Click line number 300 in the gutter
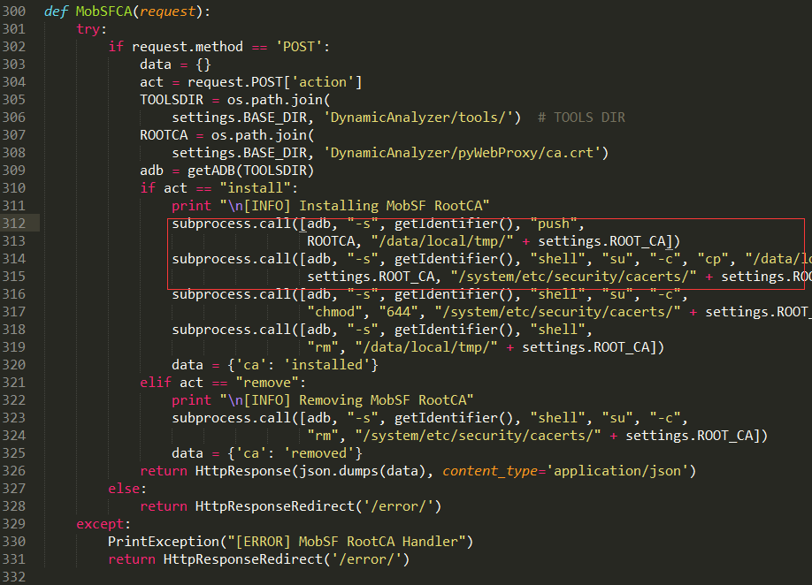This screenshot has width=812, height=585. pos(14,11)
